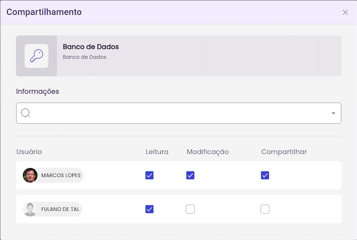Click the Usuário column header

pos(29,152)
